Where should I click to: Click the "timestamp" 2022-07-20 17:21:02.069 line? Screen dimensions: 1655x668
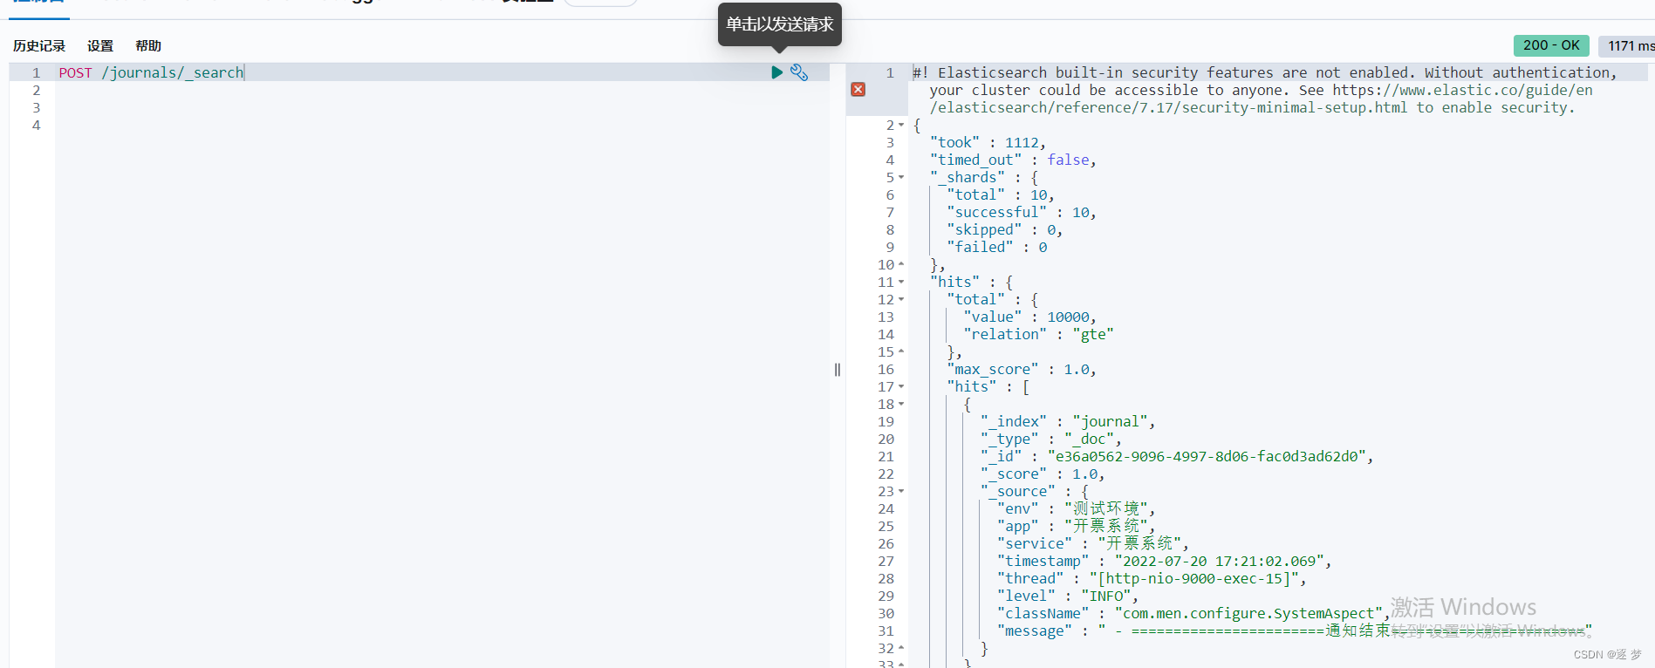click(x=1165, y=561)
